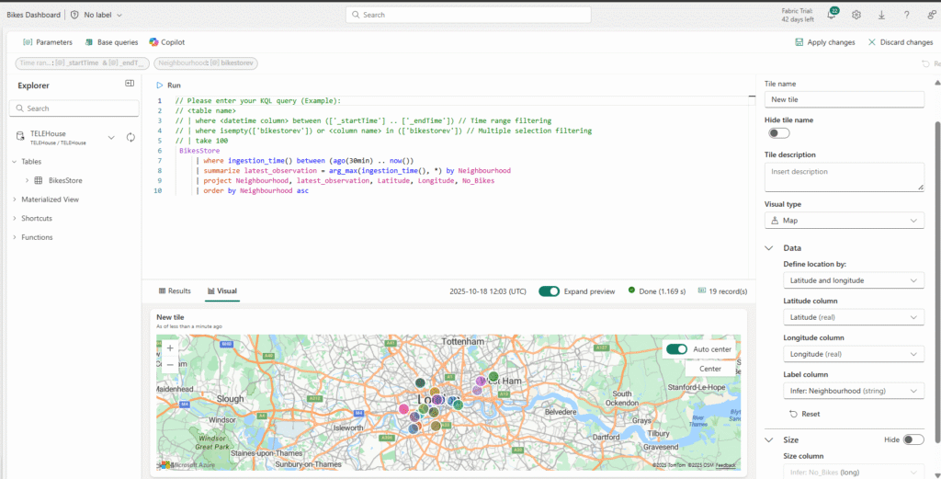This screenshot has width=941, height=479.
Task: Switch to the Results tab
Action: [175, 291]
